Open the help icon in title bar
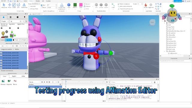This screenshot has width=192, height=108. click(183, 1)
